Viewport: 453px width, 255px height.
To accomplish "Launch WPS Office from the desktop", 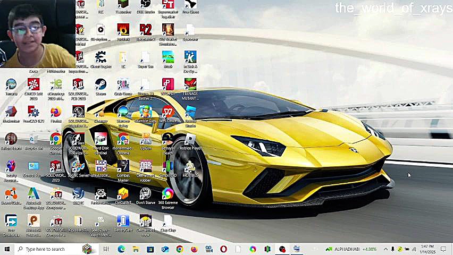I will [168, 114].
